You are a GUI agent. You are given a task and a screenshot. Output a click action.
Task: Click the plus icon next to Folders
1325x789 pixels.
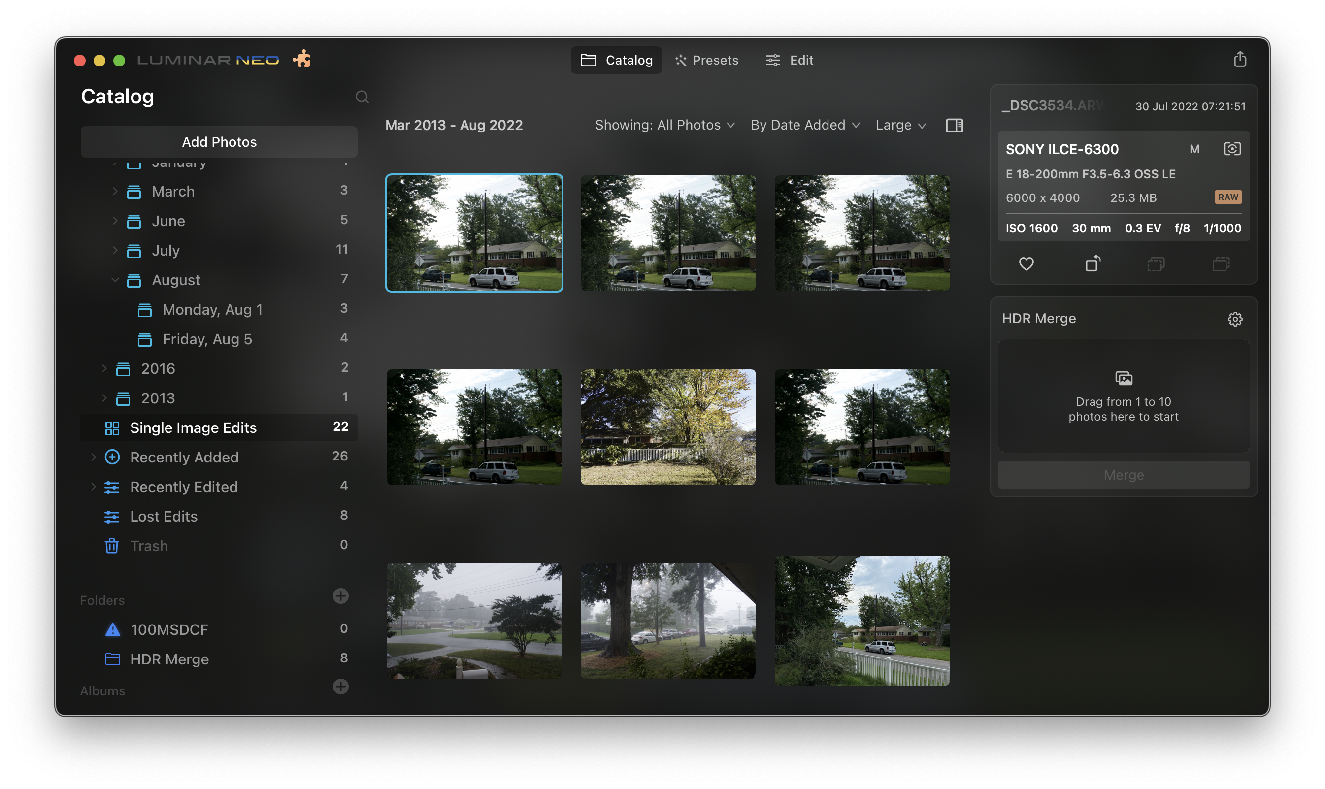coord(340,595)
